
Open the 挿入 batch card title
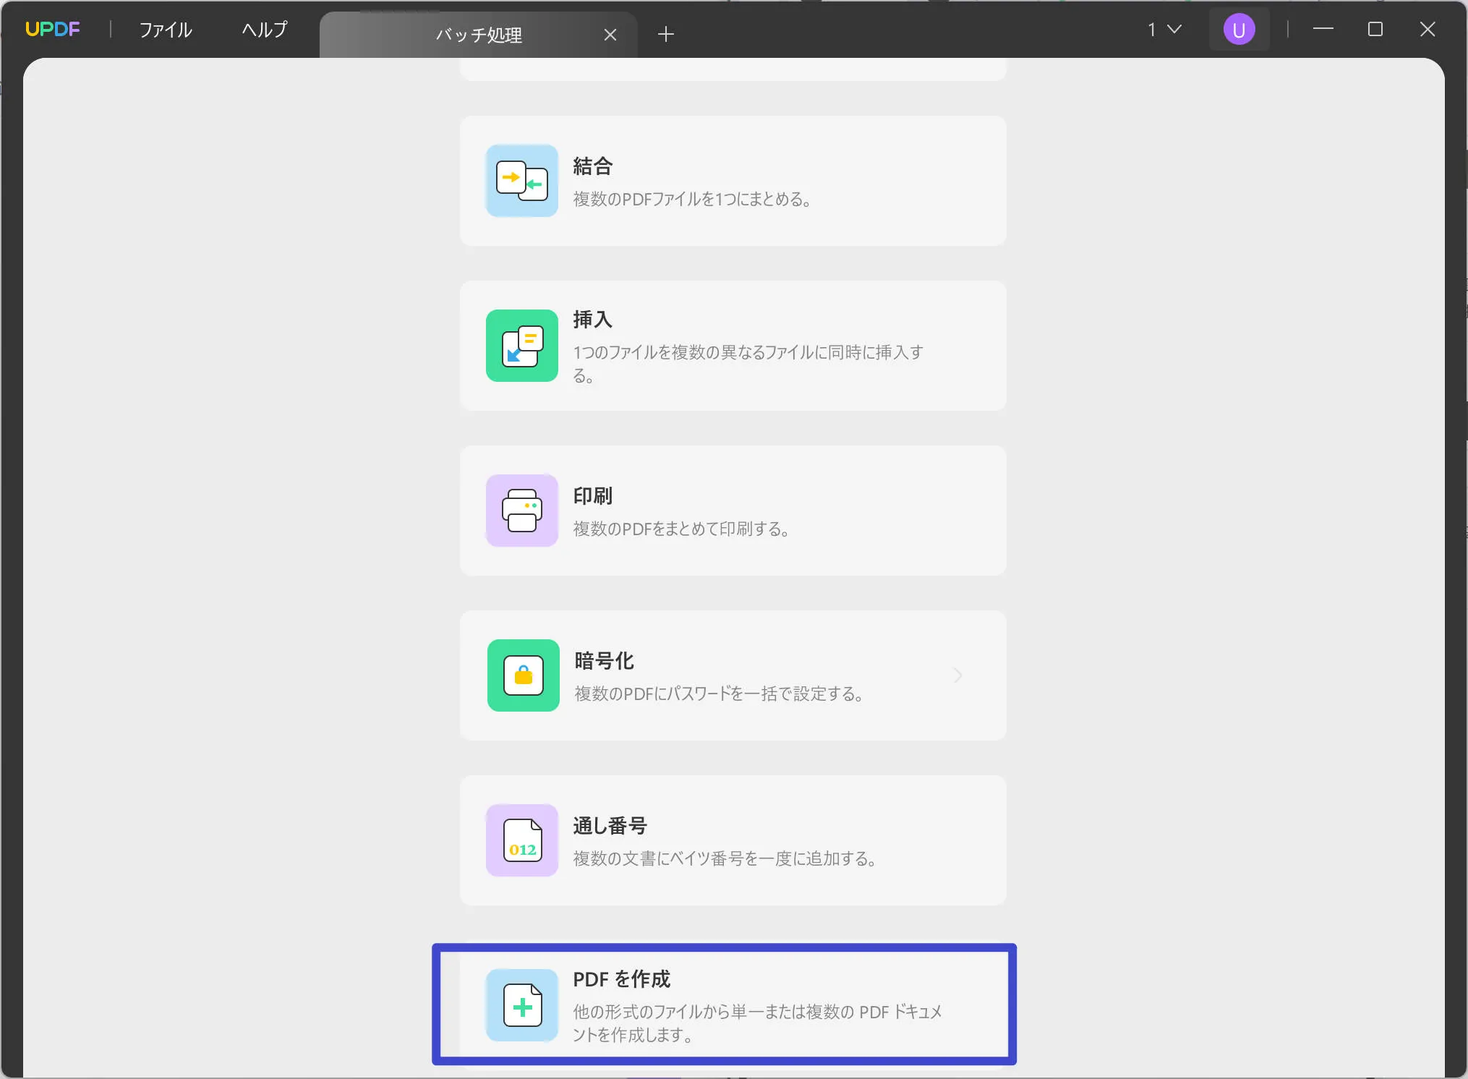click(593, 320)
